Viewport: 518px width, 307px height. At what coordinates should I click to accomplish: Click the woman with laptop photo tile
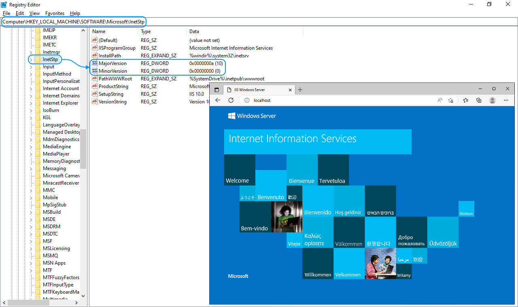tap(287, 217)
